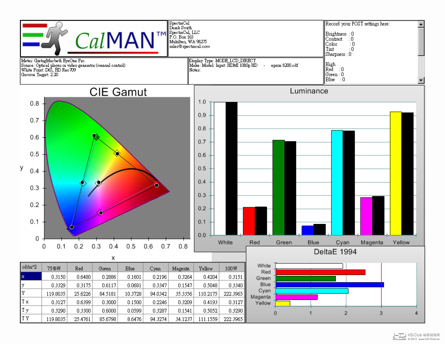Click the POST settings scrollbar thumb
The image size is (445, 344).
pos(421,42)
